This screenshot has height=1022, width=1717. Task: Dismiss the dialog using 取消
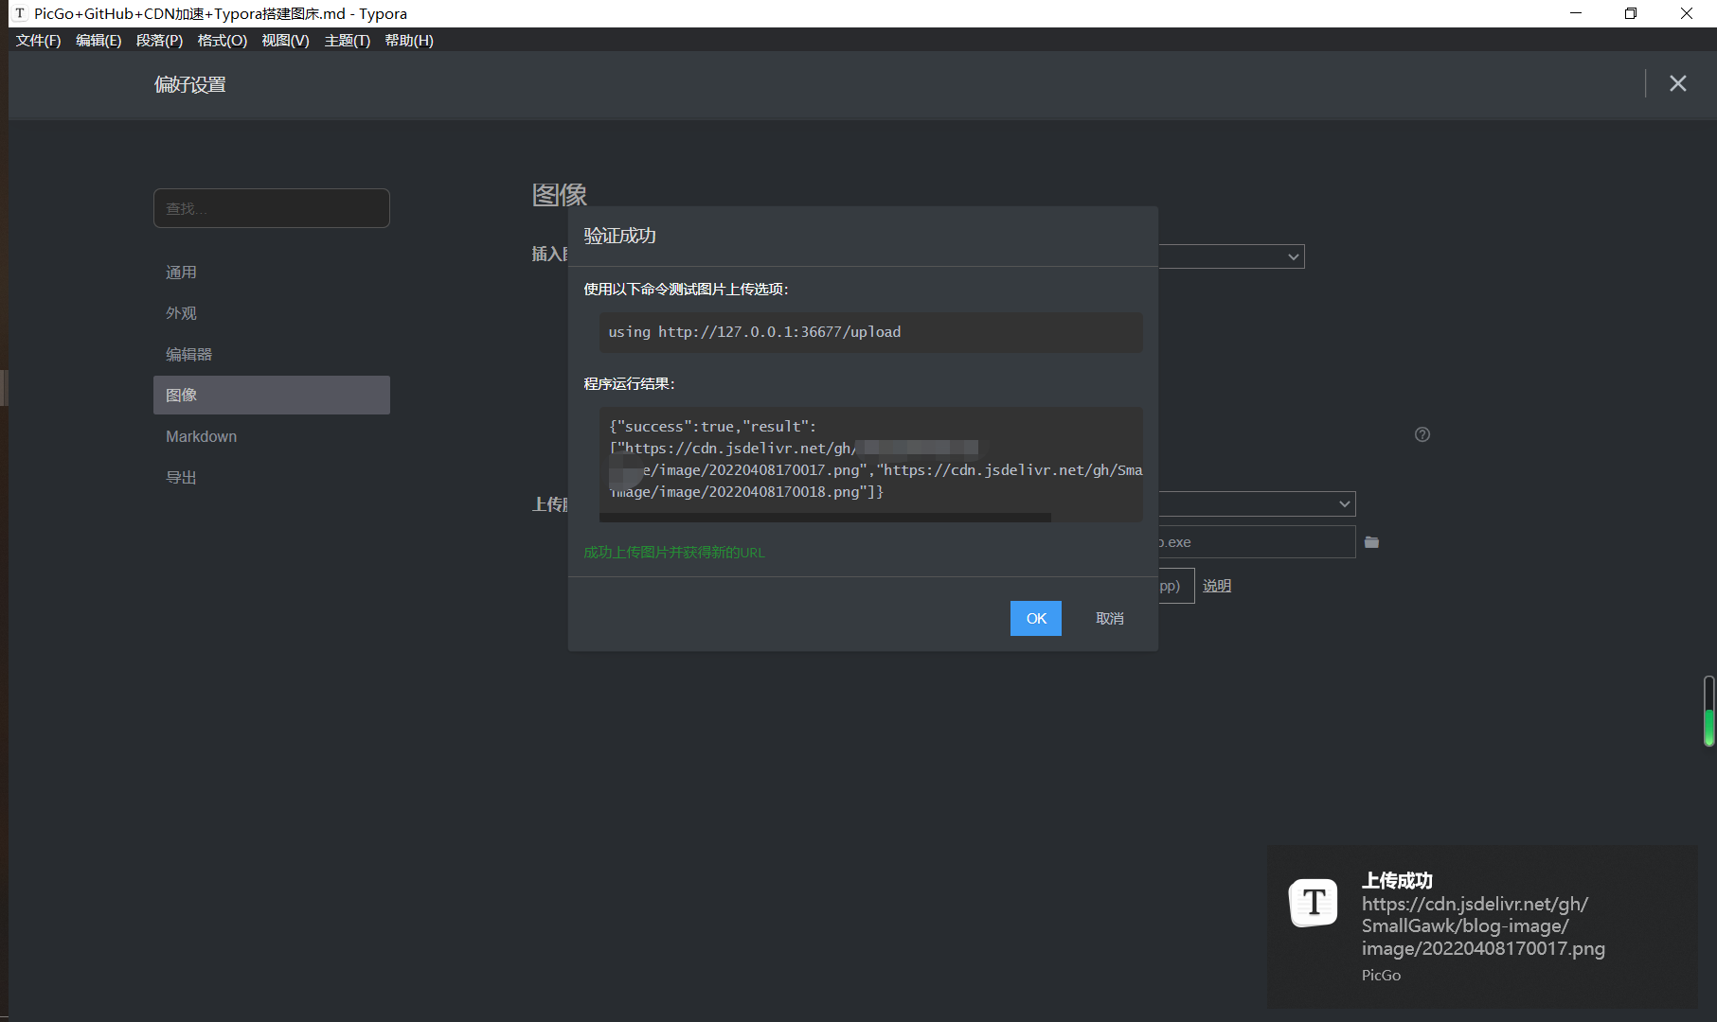click(1109, 618)
